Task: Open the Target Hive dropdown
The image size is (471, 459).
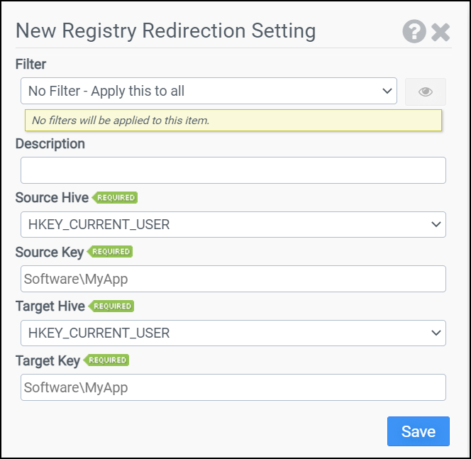Action: (x=233, y=333)
